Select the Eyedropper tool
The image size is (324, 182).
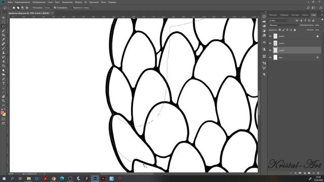(4, 39)
